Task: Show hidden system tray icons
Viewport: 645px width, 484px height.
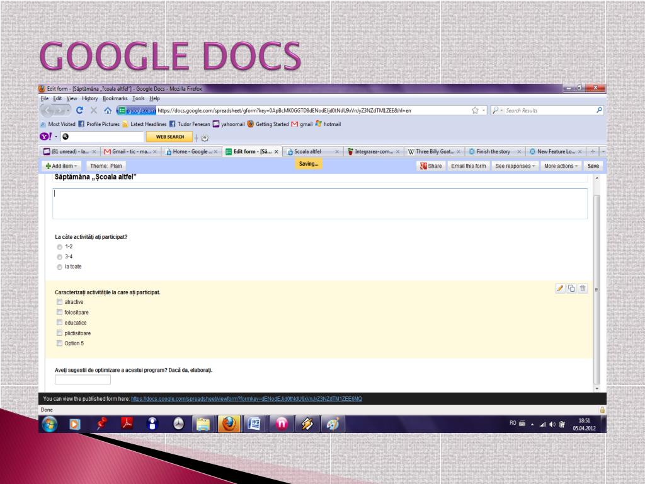Action: (x=532, y=424)
